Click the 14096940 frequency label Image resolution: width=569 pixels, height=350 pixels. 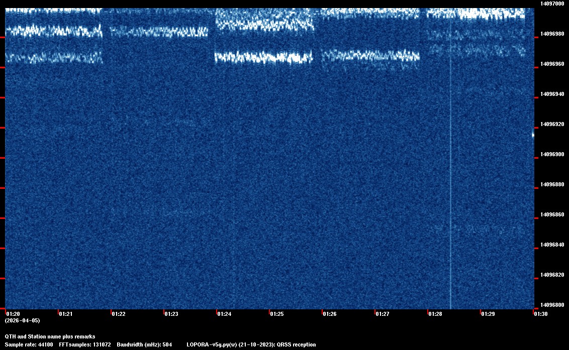pyautogui.click(x=552, y=94)
